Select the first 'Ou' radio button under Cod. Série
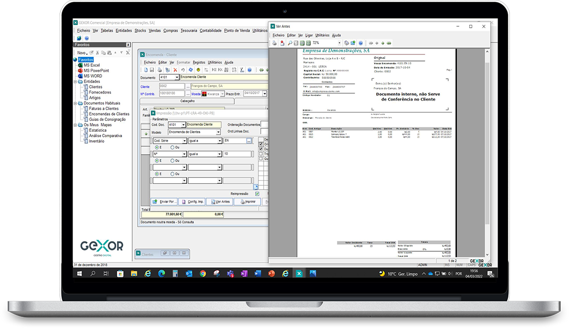The width and height of the screenshot is (569, 328). [x=172, y=147]
